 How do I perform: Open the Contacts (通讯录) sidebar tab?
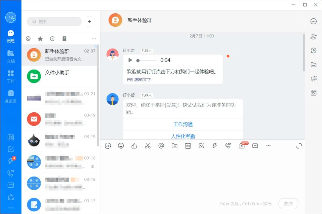click(11, 97)
